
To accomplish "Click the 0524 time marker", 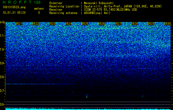I will coord(68,24).
